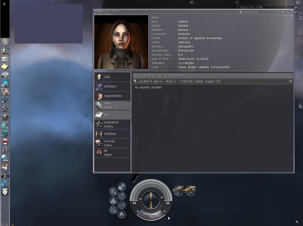Screen dimensions: 303x226
Task: Expand HUD right module double-arrows
Action: click(168, 203)
